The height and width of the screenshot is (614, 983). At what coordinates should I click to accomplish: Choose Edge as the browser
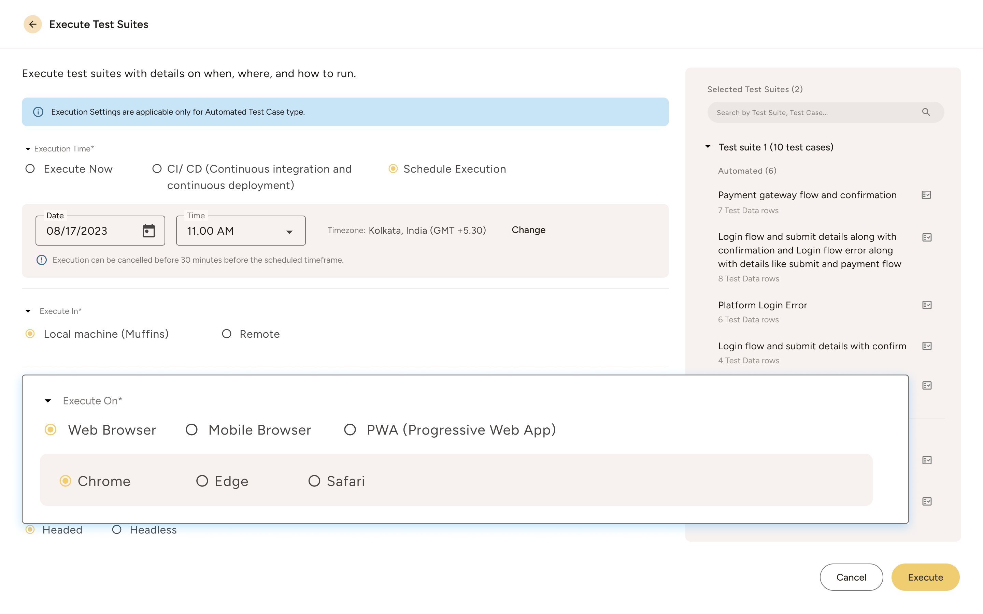(202, 481)
